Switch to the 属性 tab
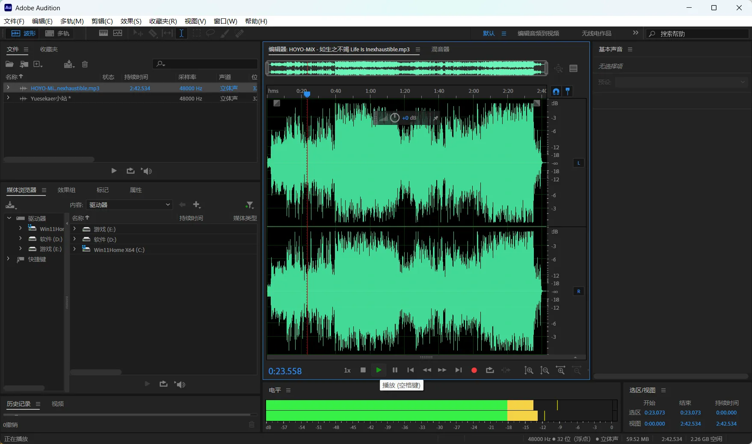The height and width of the screenshot is (444, 752). [136, 190]
